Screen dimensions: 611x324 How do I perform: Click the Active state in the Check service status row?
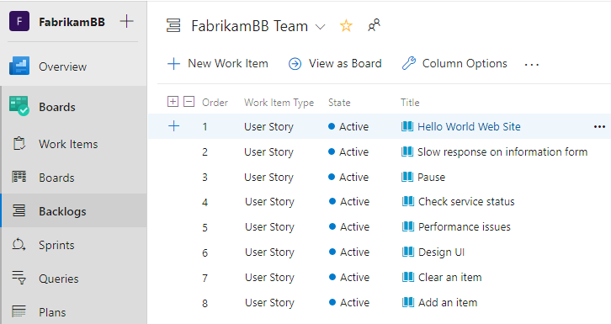349,202
